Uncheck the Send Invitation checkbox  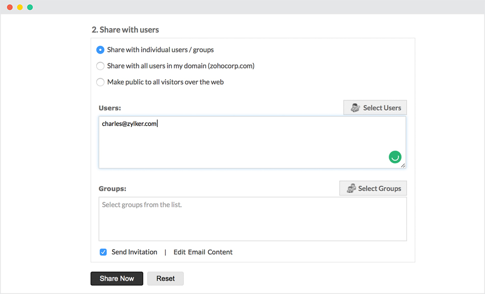click(x=103, y=252)
